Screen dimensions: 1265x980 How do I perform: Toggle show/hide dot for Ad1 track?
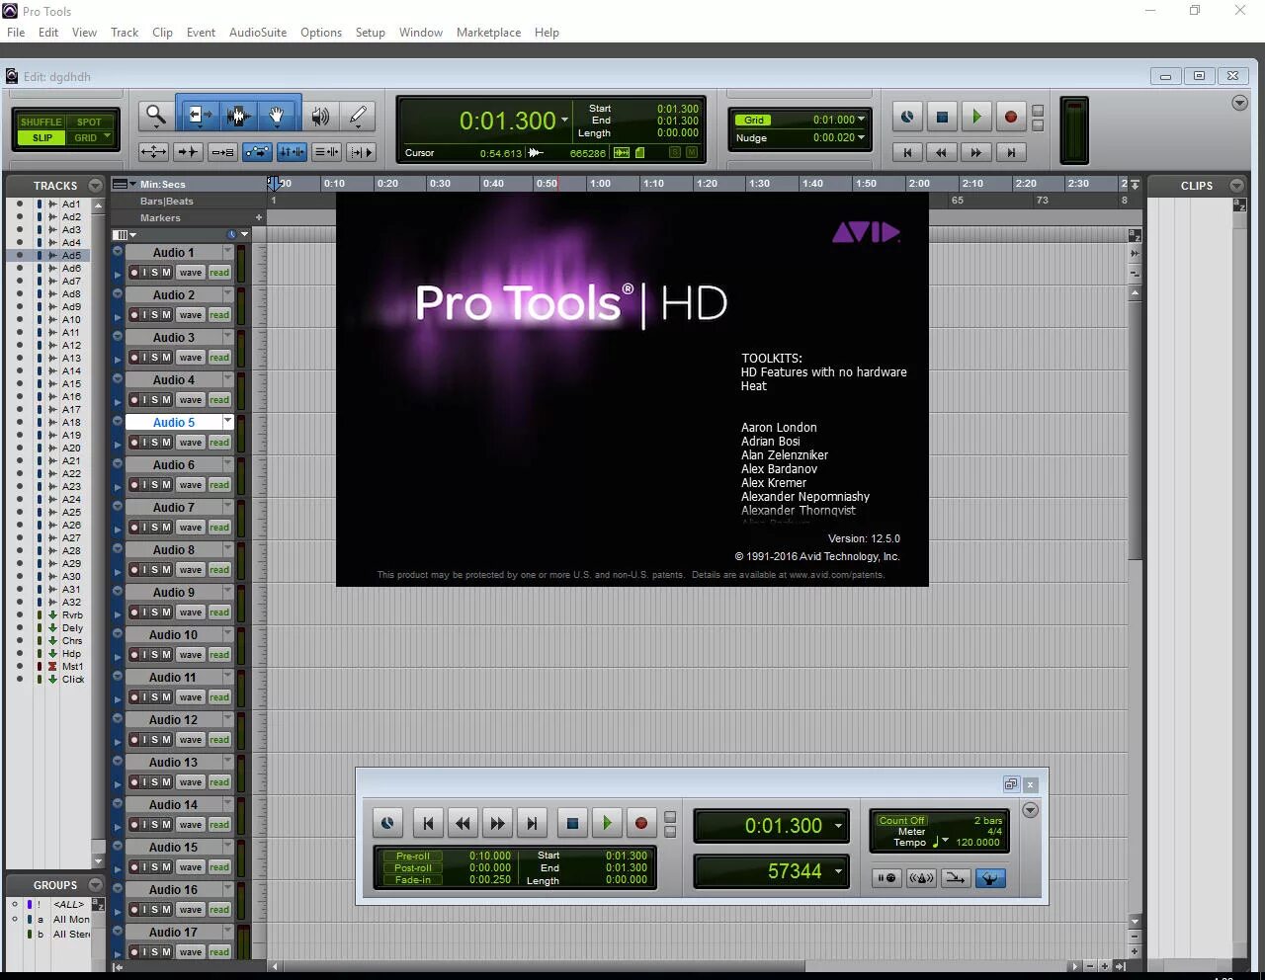coord(19,204)
